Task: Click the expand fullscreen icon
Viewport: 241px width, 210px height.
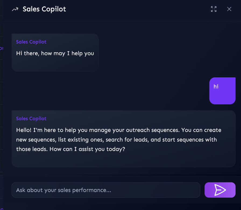Action: click(214, 9)
